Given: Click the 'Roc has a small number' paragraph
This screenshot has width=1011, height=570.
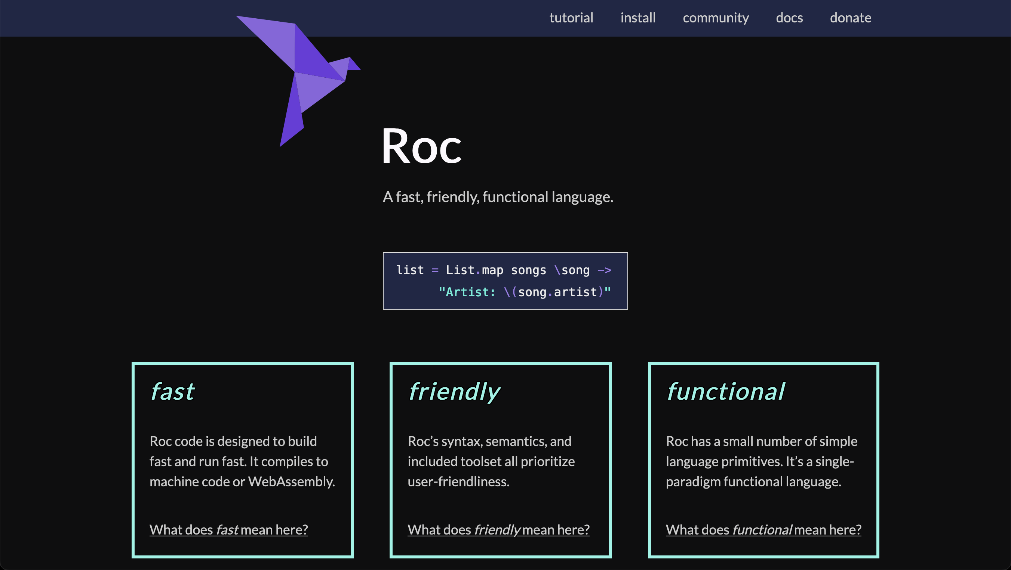Looking at the screenshot, I should [761, 461].
